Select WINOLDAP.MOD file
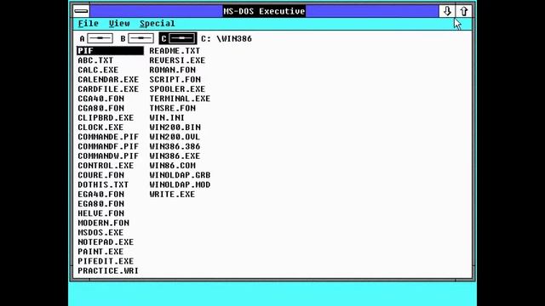Image resolution: width=545 pixels, height=306 pixels. 180,184
